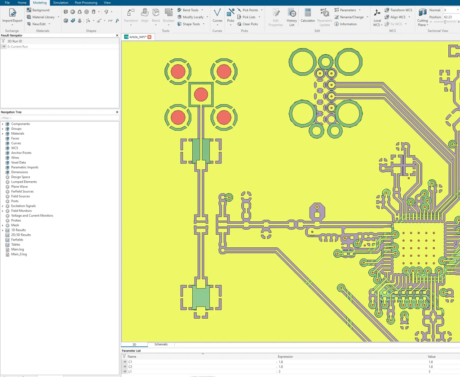
Task: Switch to the Simulation ribbon tab
Action: [x=61, y=3]
